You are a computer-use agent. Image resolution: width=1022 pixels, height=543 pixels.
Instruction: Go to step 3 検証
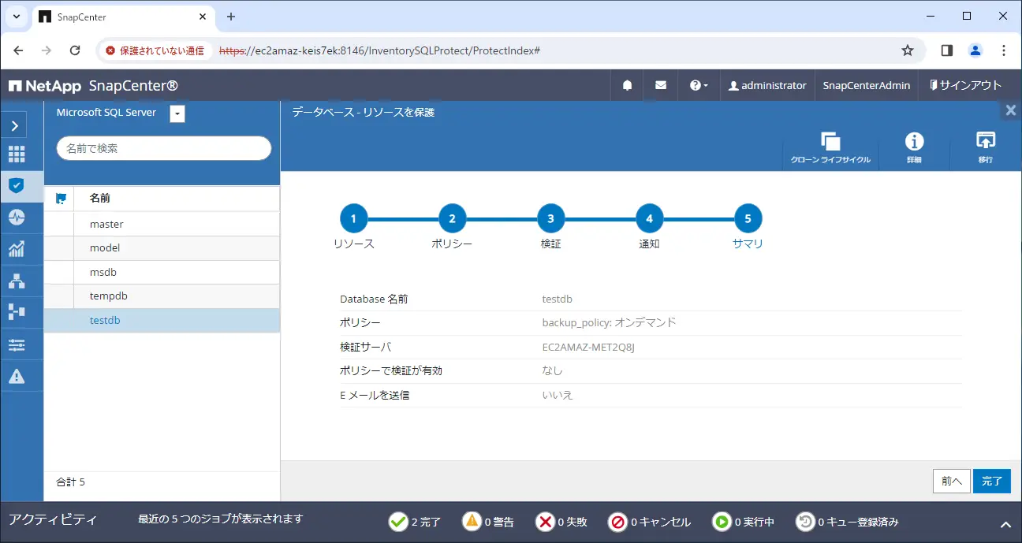(x=551, y=218)
